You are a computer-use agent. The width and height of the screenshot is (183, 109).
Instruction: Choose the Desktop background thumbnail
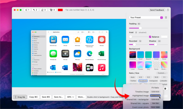point(132,55)
